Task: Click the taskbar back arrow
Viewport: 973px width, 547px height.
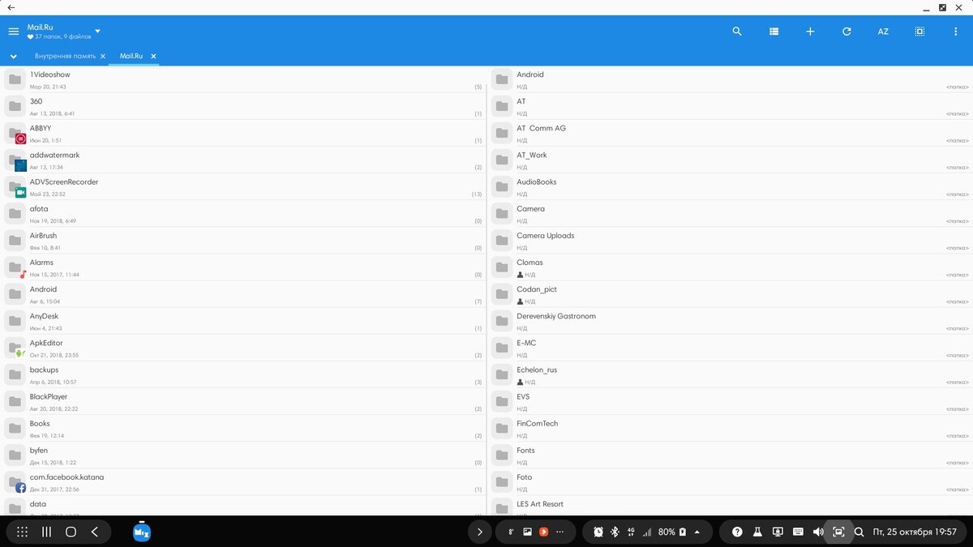Action: (x=95, y=532)
